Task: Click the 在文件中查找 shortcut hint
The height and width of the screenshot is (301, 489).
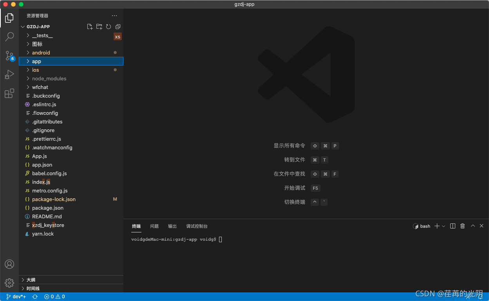Action: [x=289, y=174]
